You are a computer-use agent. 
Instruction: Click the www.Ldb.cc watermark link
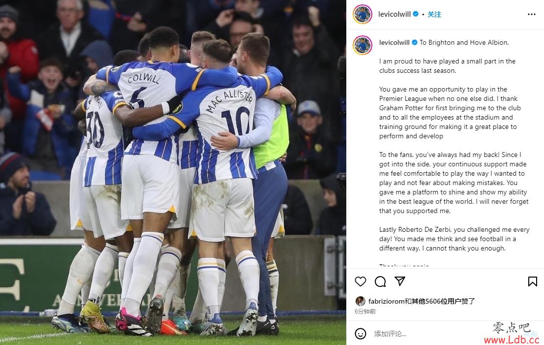coord(512,340)
